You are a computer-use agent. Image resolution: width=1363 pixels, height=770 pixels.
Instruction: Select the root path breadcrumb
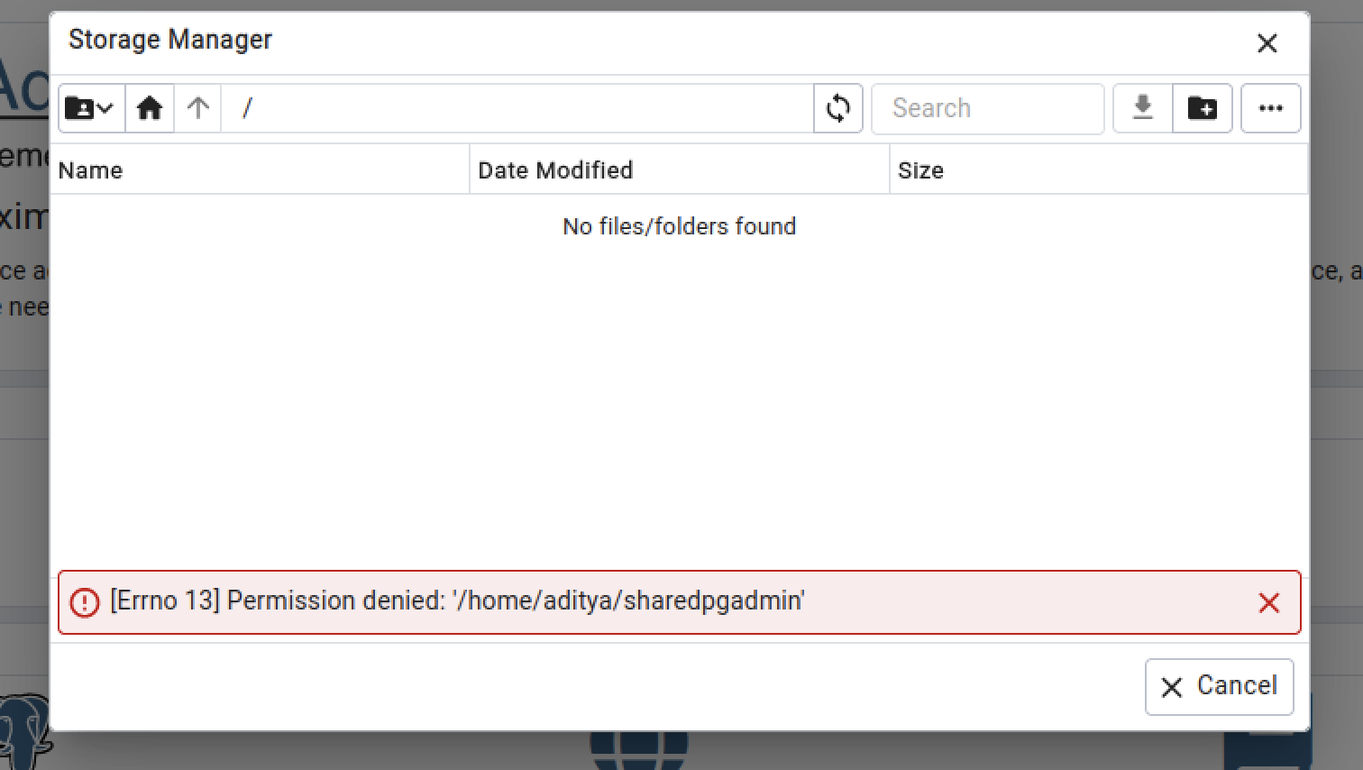[247, 107]
